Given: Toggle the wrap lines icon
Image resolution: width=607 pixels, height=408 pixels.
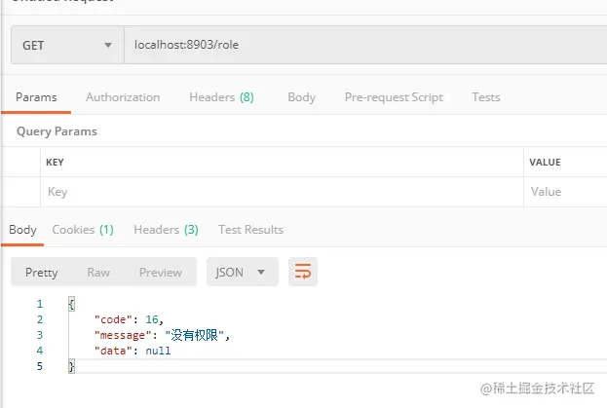Looking at the screenshot, I should point(303,272).
